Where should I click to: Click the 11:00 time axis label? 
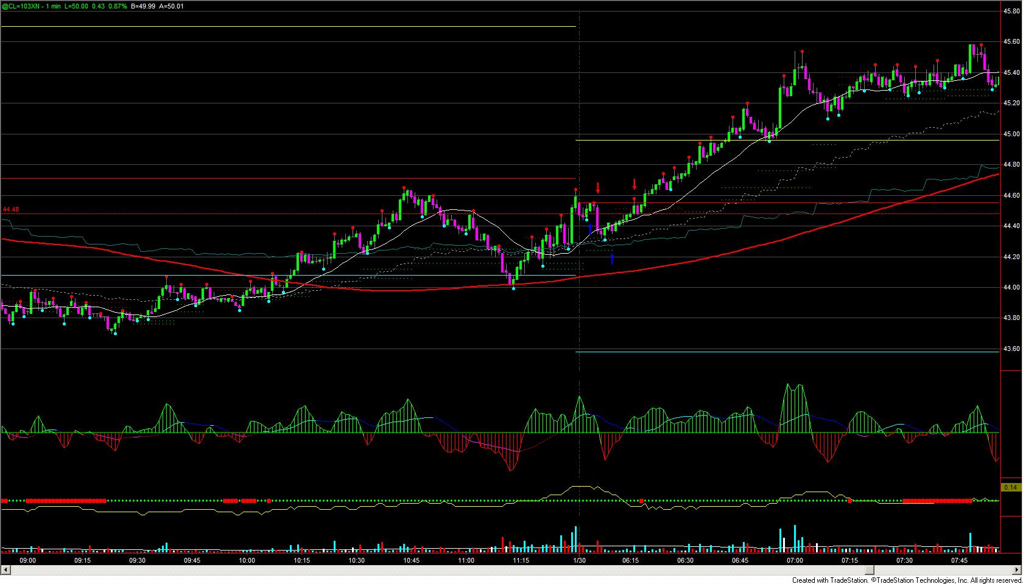(x=466, y=560)
